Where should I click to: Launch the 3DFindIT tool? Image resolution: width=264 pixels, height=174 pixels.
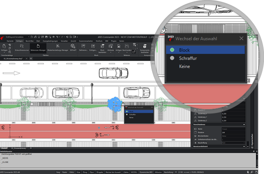[73, 48]
